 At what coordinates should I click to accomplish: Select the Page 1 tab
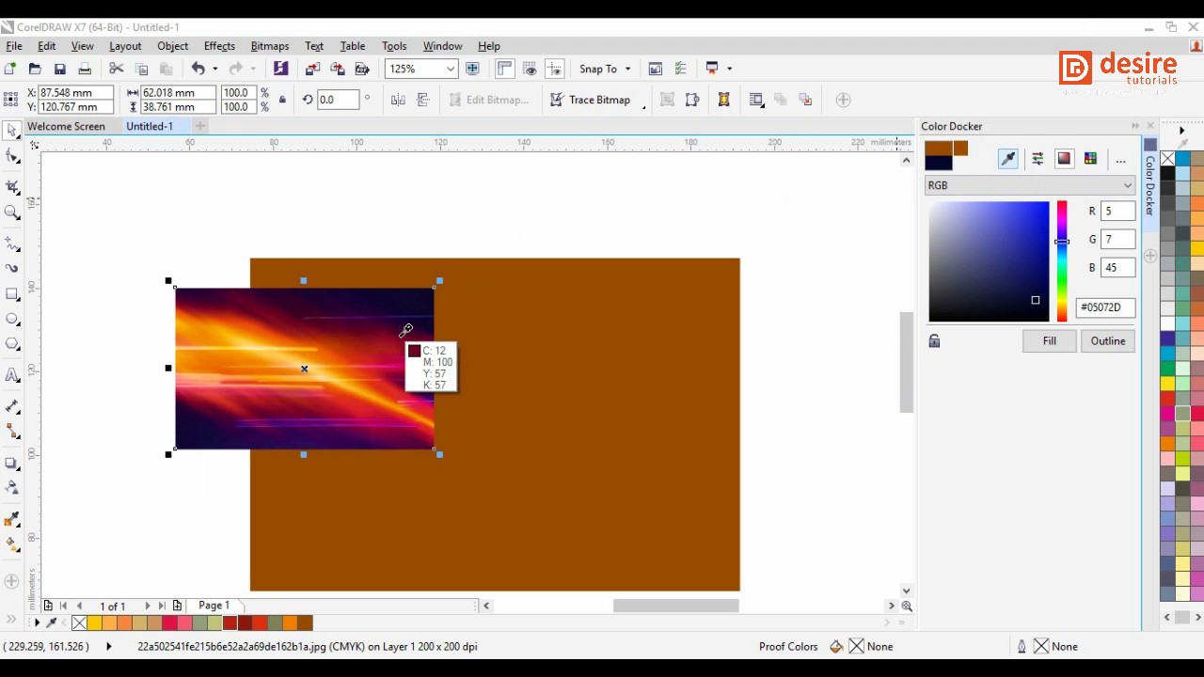(214, 606)
